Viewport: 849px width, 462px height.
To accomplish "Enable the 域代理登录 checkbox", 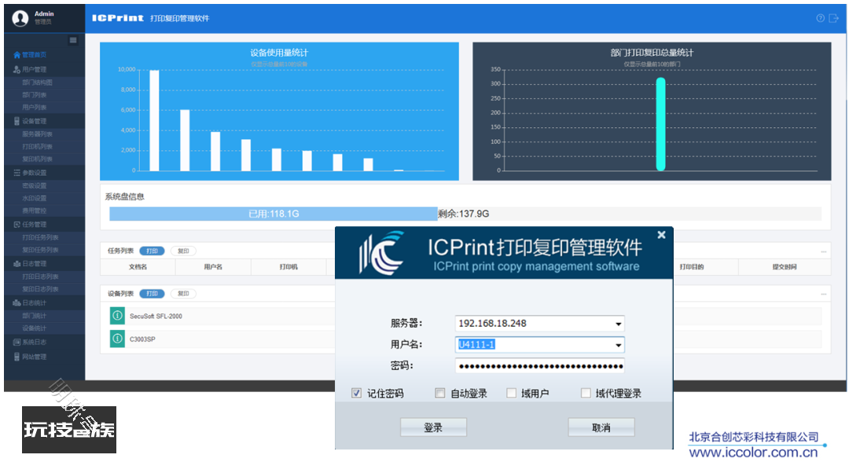I will [x=586, y=394].
